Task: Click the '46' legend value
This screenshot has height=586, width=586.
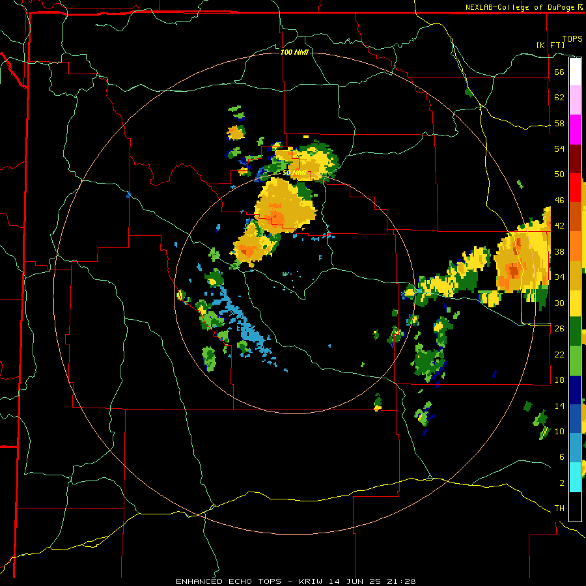Action: click(x=559, y=201)
